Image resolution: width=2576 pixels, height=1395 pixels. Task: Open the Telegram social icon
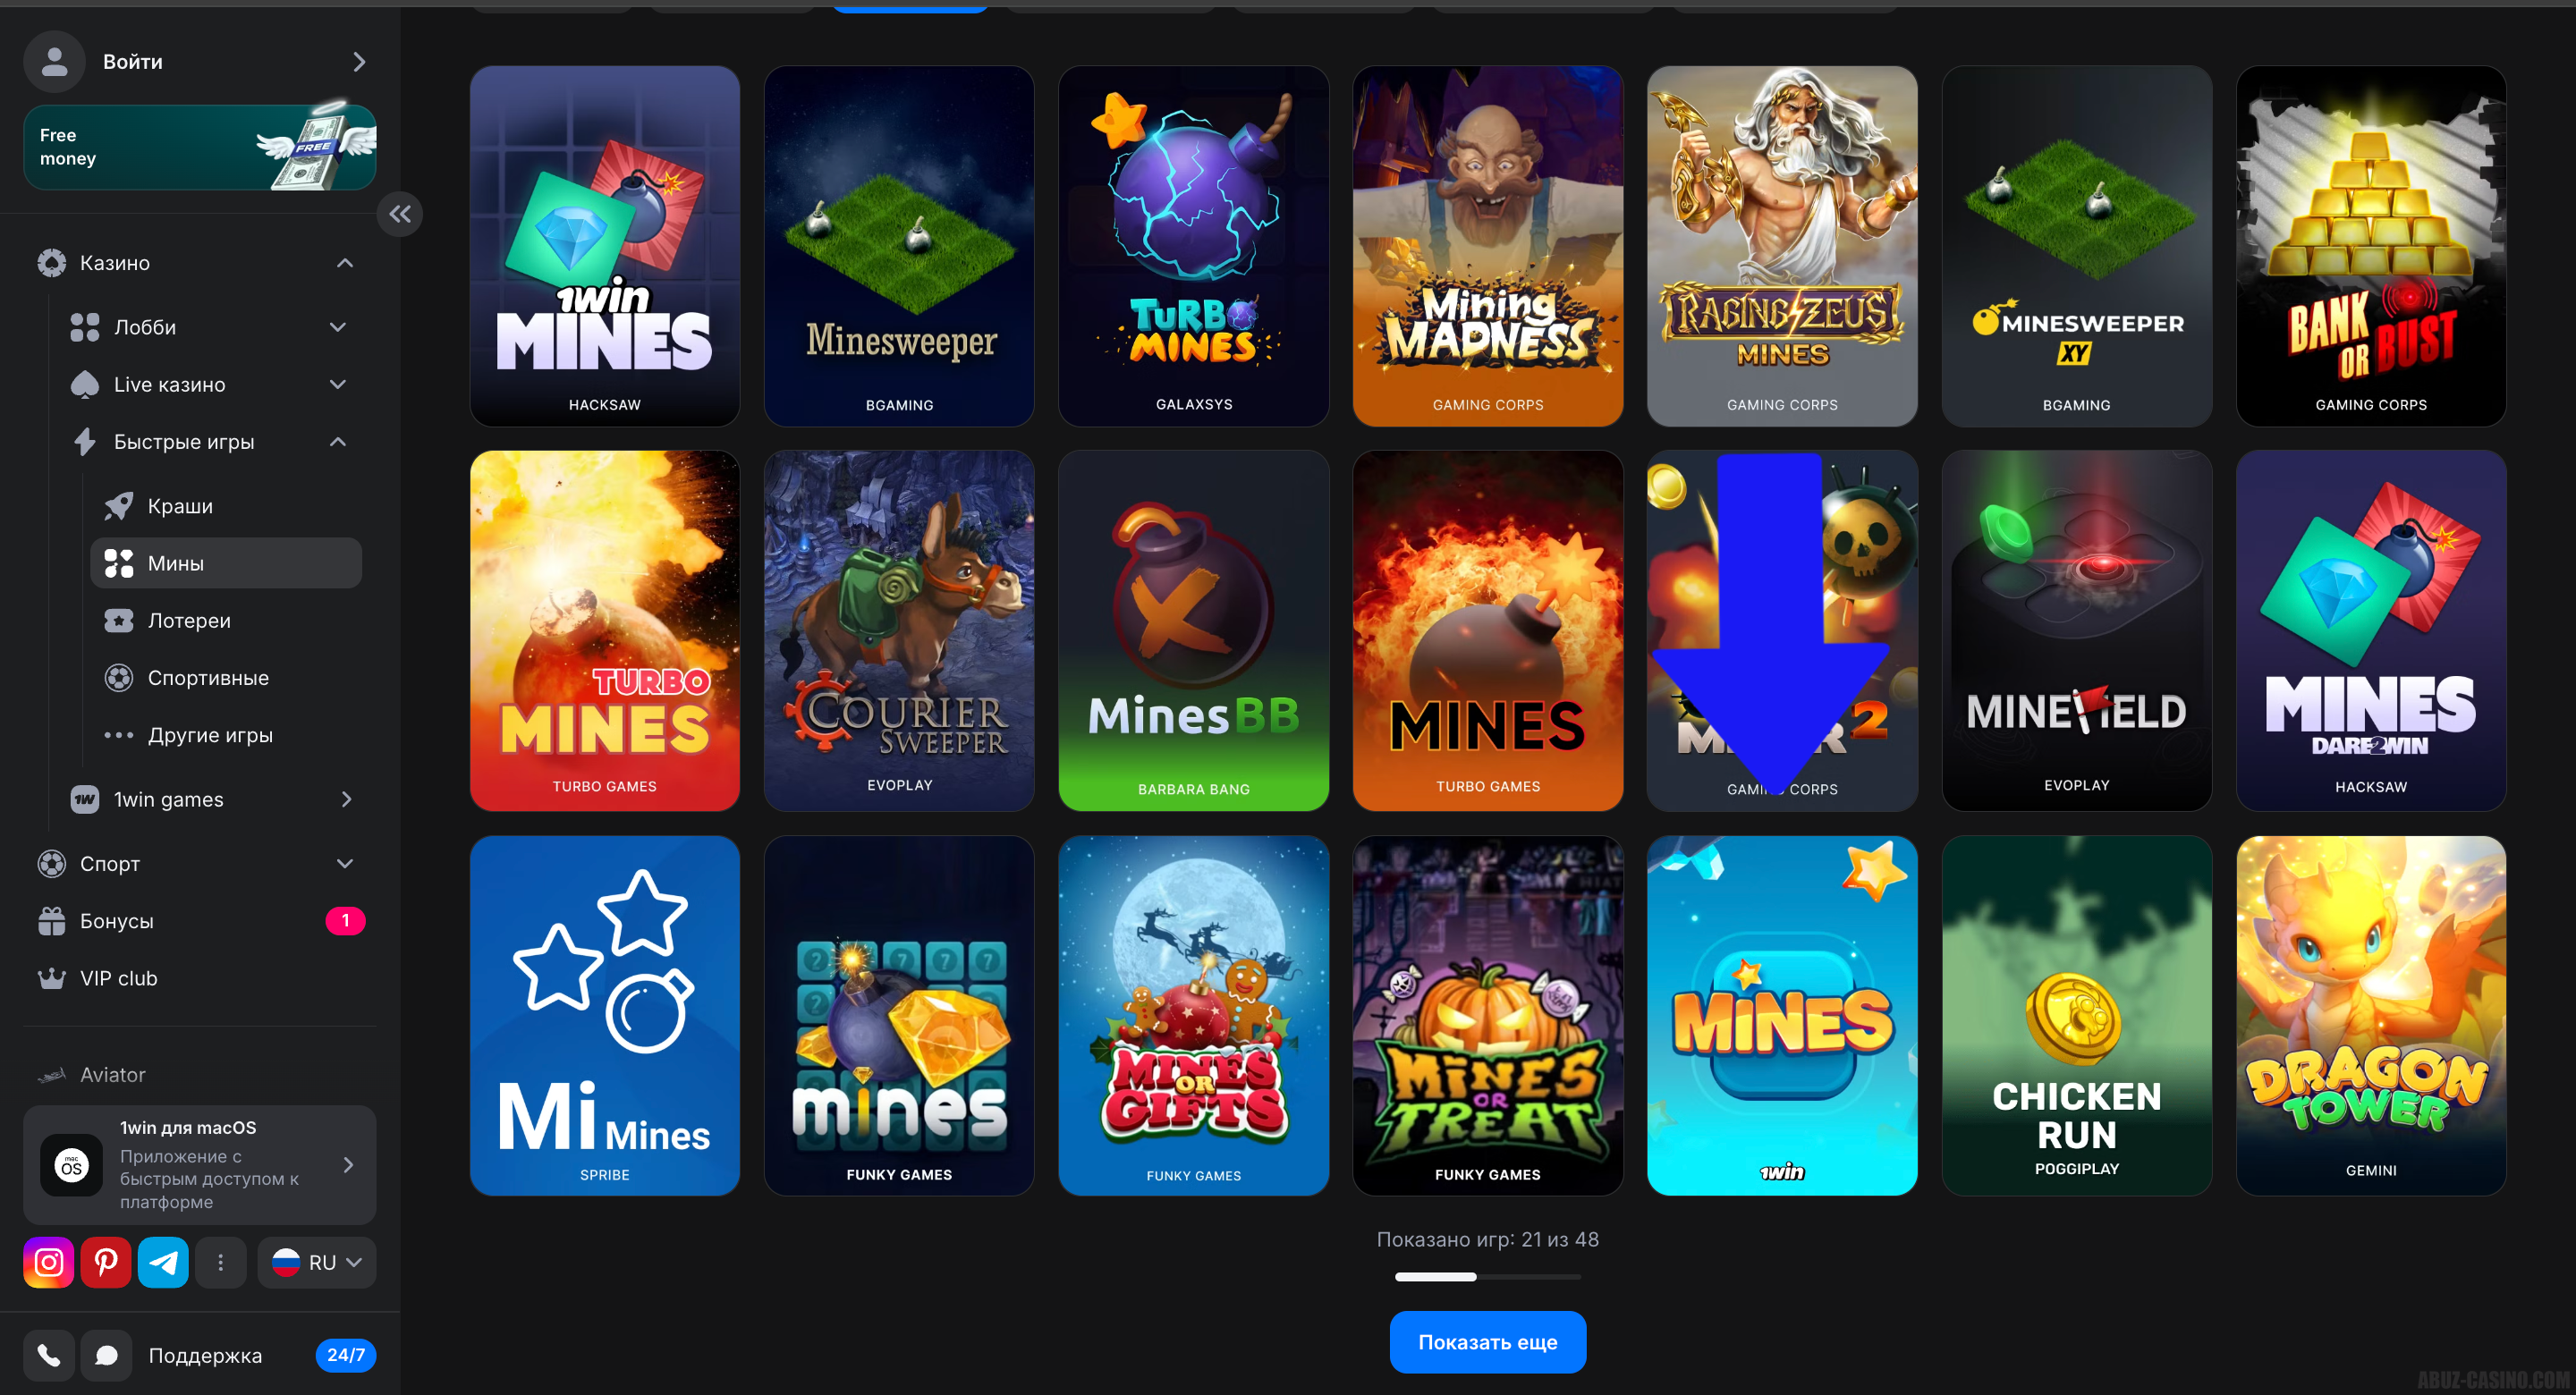pyautogui.click(x=163, y=1262)
